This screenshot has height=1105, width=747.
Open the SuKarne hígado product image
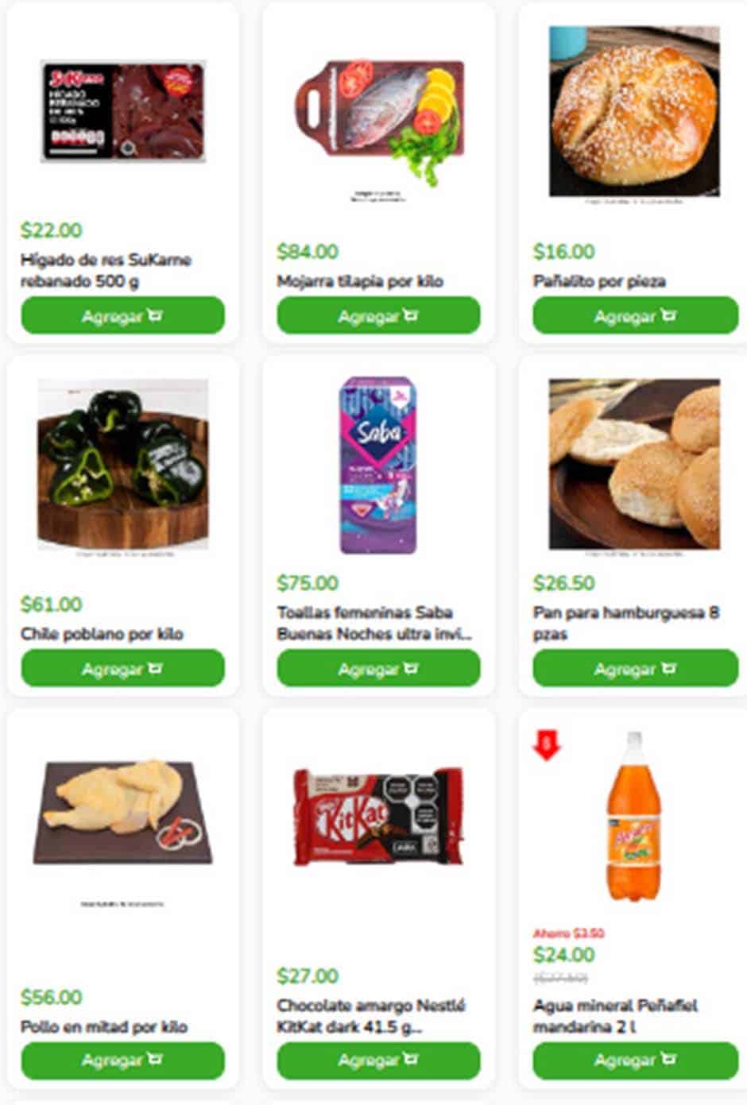pyautogui.click(x=123, y=111)
